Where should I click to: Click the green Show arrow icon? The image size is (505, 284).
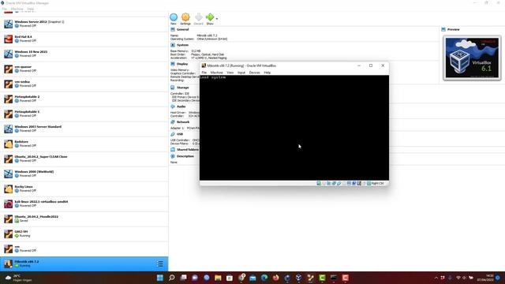[x=210, y=17]
